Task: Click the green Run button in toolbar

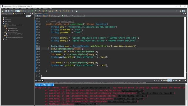Action: point(32,11)
